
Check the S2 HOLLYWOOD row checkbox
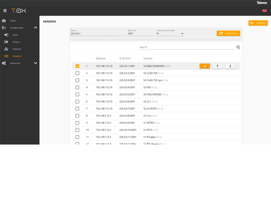(77, 94)
